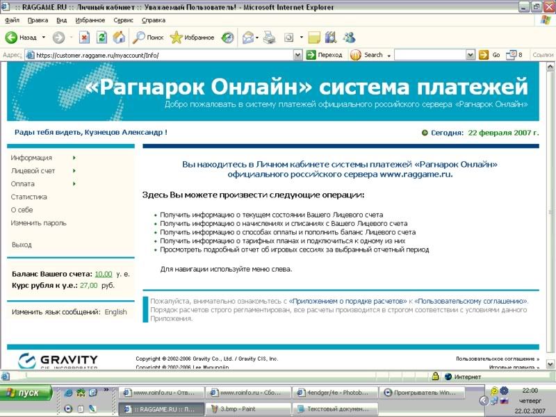Viewport: 556px width, 417px height.
Task: Open the Research books toolbar icon
Action: [x=331, y=38]
